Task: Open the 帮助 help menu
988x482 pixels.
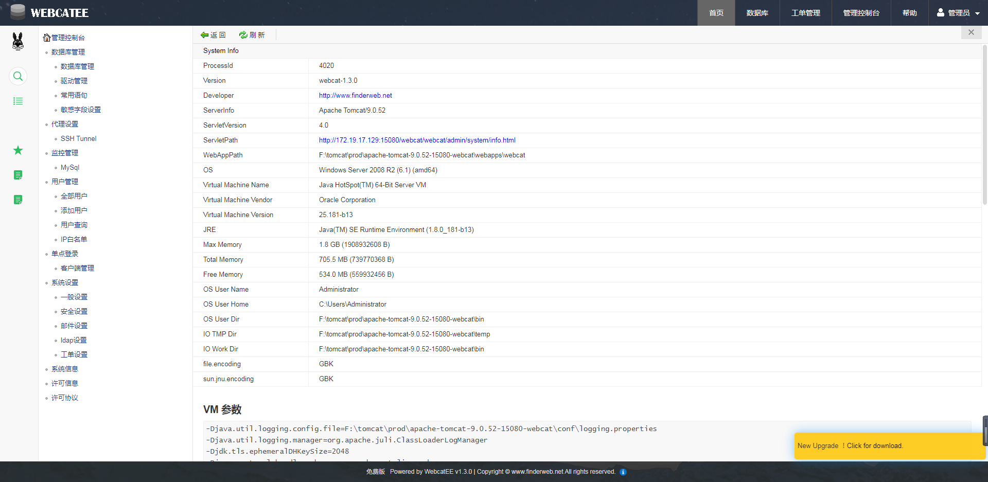Action: point(909,13)
